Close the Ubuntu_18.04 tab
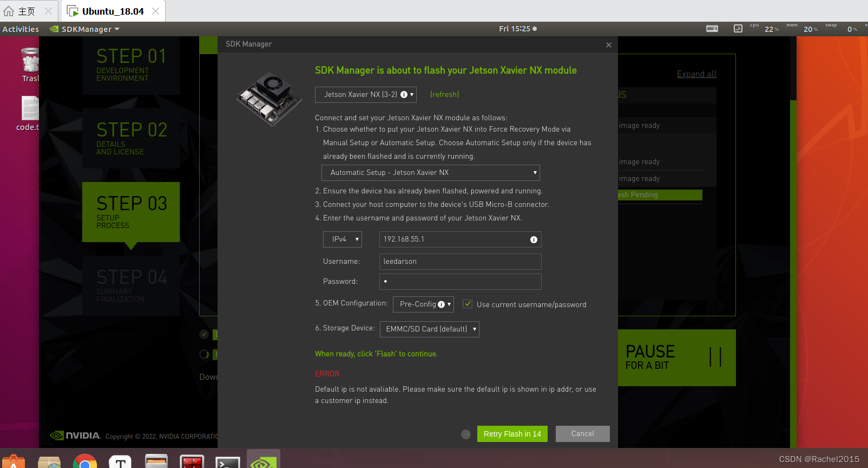 (x=156, y=11)
